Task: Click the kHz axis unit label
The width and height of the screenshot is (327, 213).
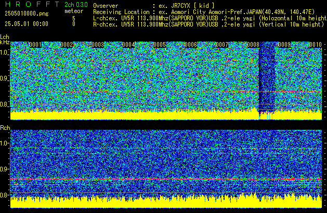Action: pos(5,42)
